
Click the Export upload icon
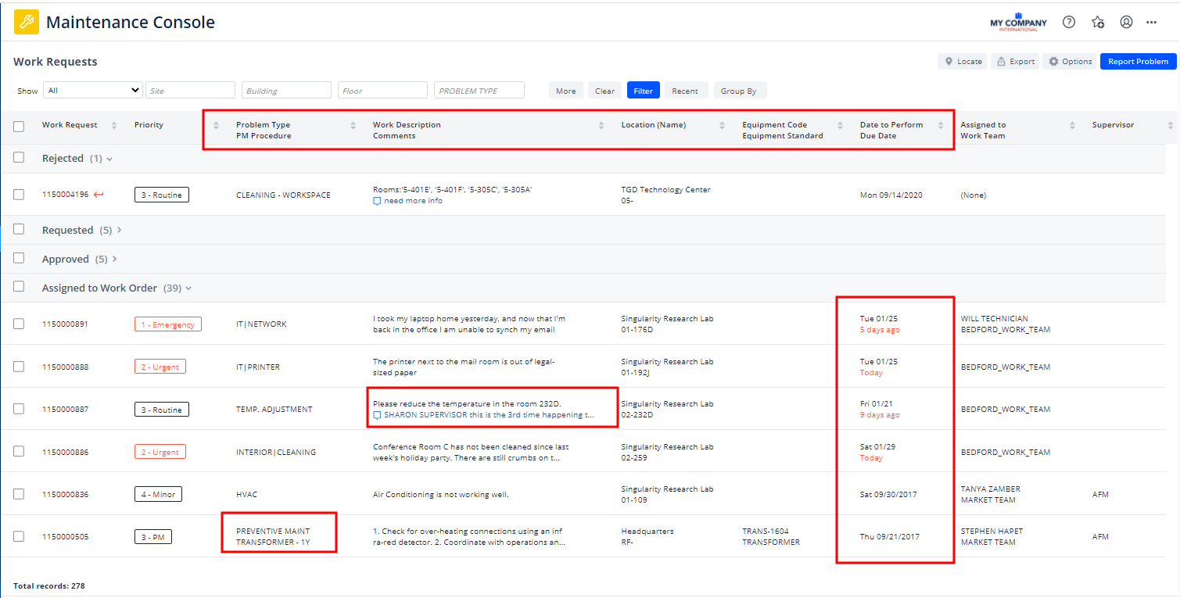click(x=1002, y=61)
